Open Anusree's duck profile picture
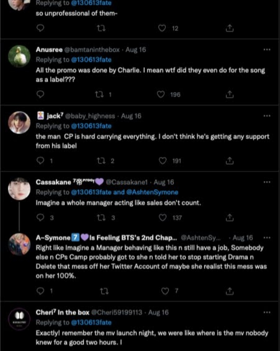 (19, 56)
